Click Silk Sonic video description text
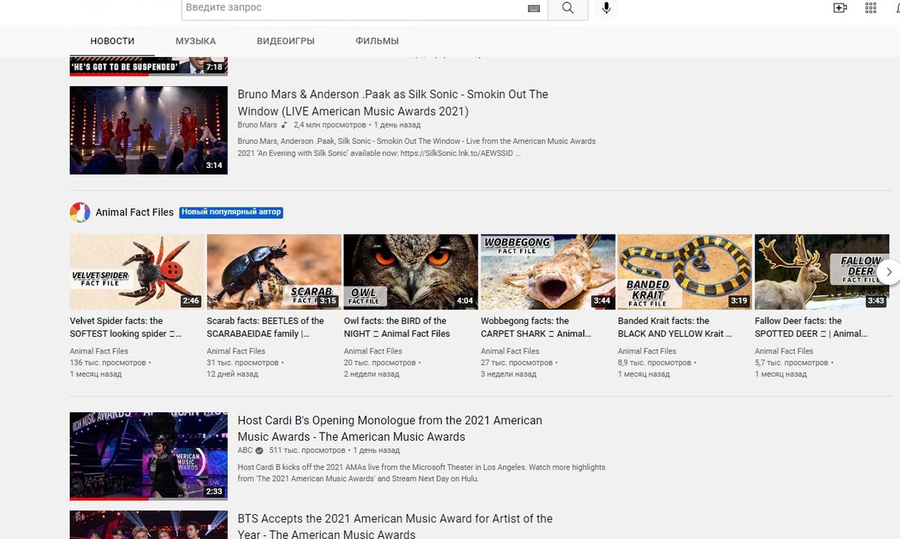The height and width of the screenshot is (539, 900). 416,147
